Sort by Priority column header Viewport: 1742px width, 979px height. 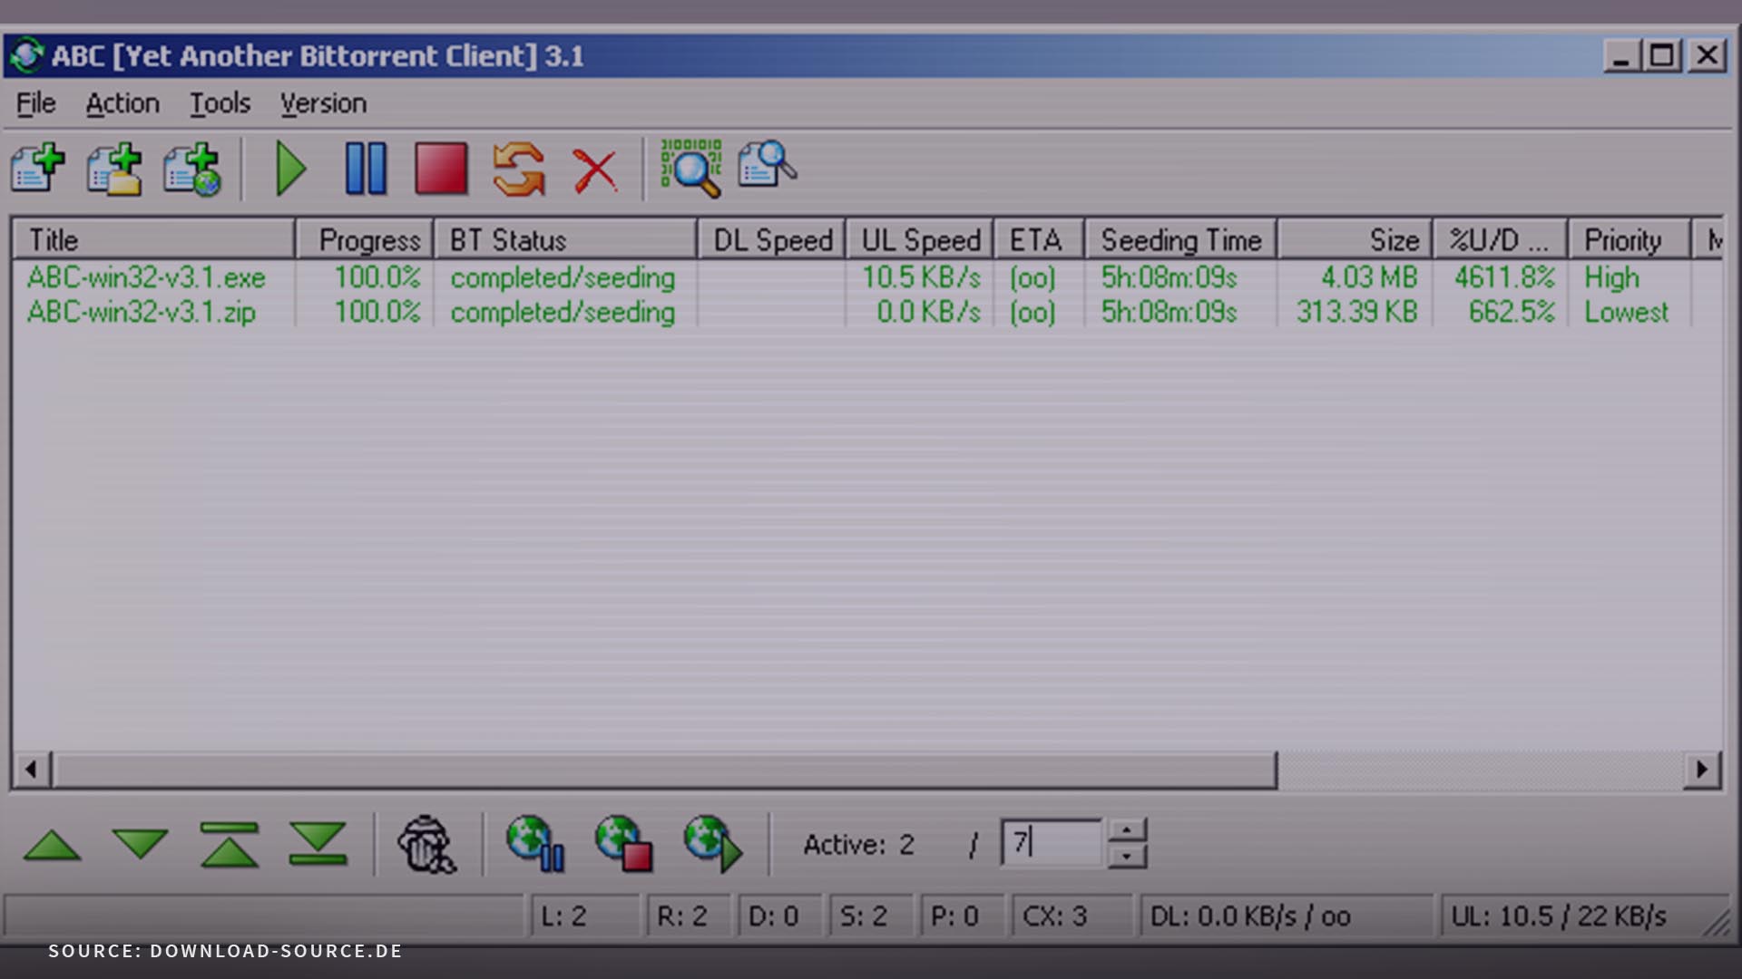1629,239
